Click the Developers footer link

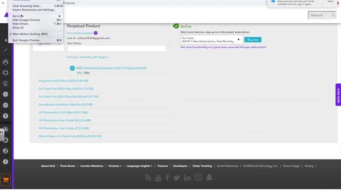(x=180, y=166)
